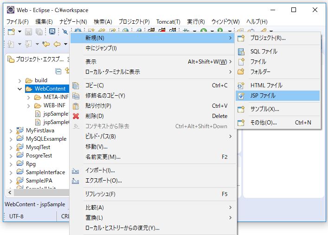
Task: Click the horizontal scrollbar left arrow
Action: 10,192
